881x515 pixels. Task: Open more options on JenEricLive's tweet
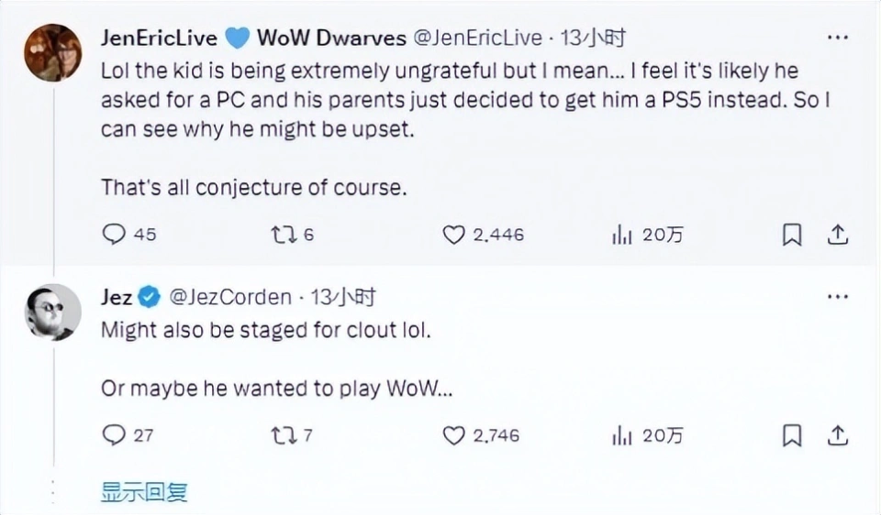click(x=837, y=38)
